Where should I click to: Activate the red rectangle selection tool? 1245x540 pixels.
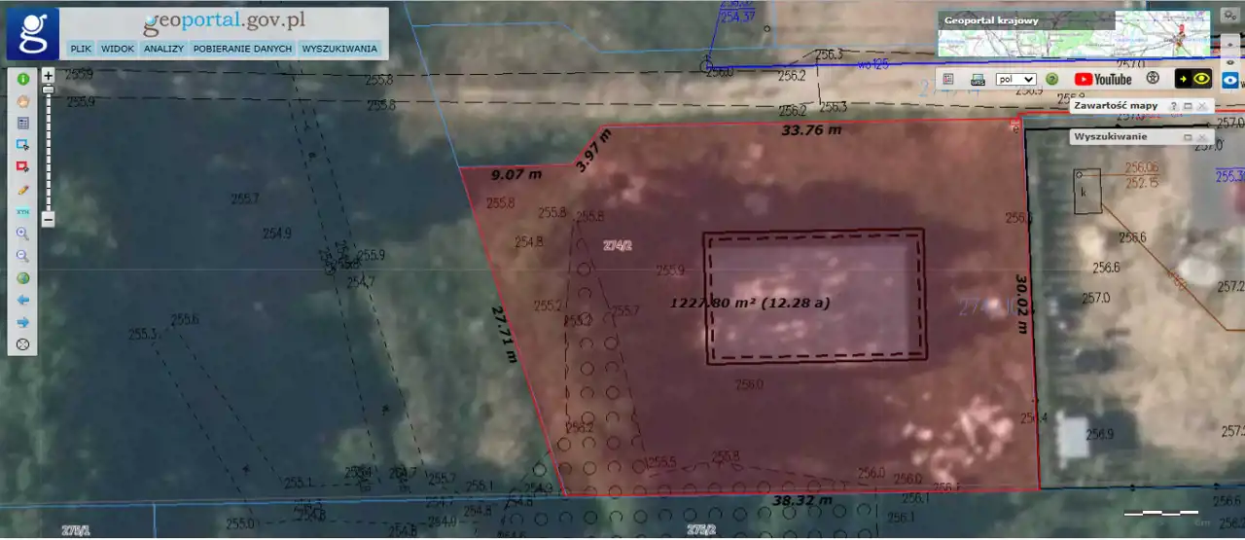[22, 166]
